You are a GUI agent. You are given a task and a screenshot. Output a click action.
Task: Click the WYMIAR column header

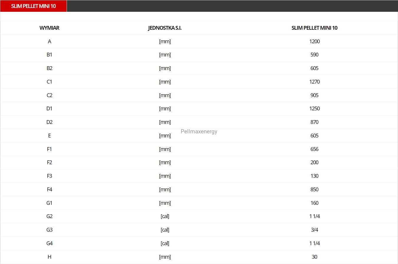(50, 28)
